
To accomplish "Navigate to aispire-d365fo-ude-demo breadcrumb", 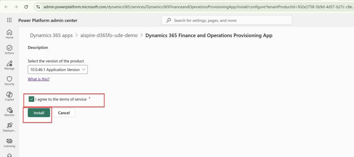I will (x=109, y=36).
